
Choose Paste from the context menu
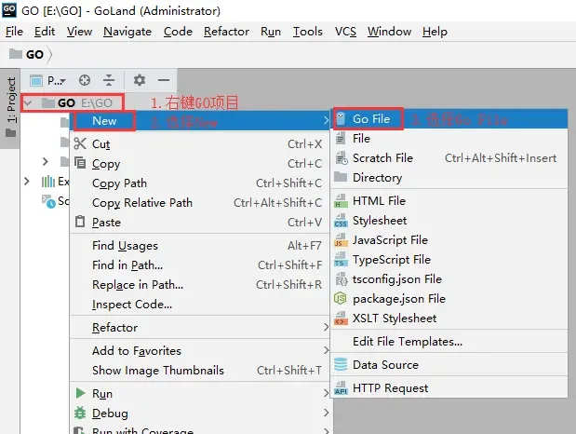(x=198, y=223)
